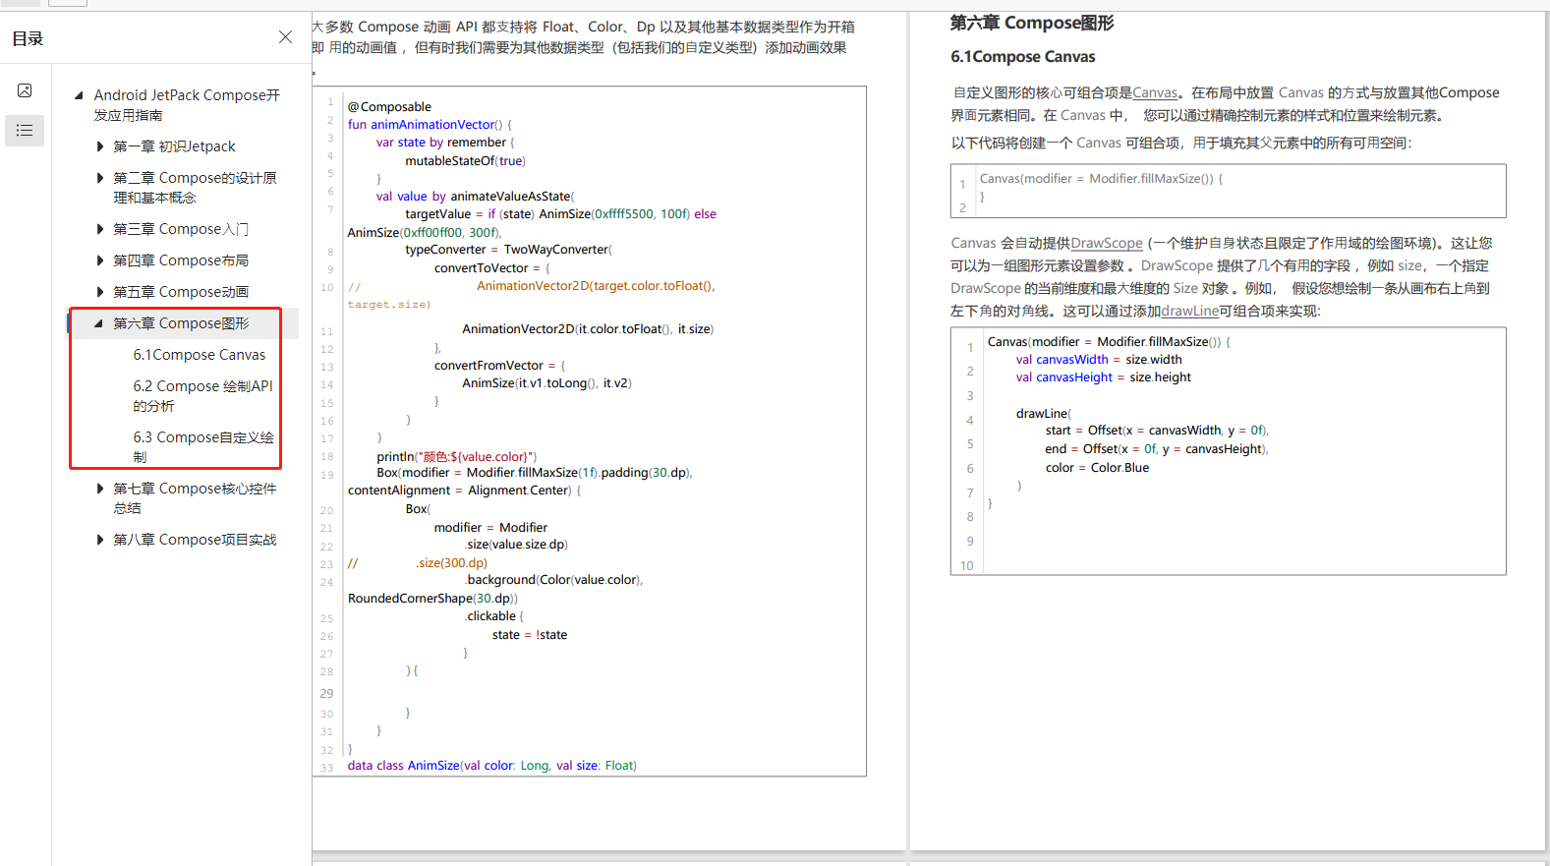Viewport: 1550px width, 866px height.
Task: Click the 第六章 Compose图形 page heading
Action: (x=1032, y=23)
